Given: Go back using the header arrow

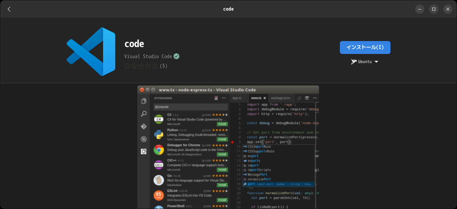Looking at the screenshot, I should tap(9, 9).
